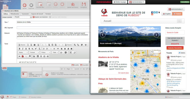
Task: Align text left in the editor
Action: pyautogui.click(x=62, y=49)
